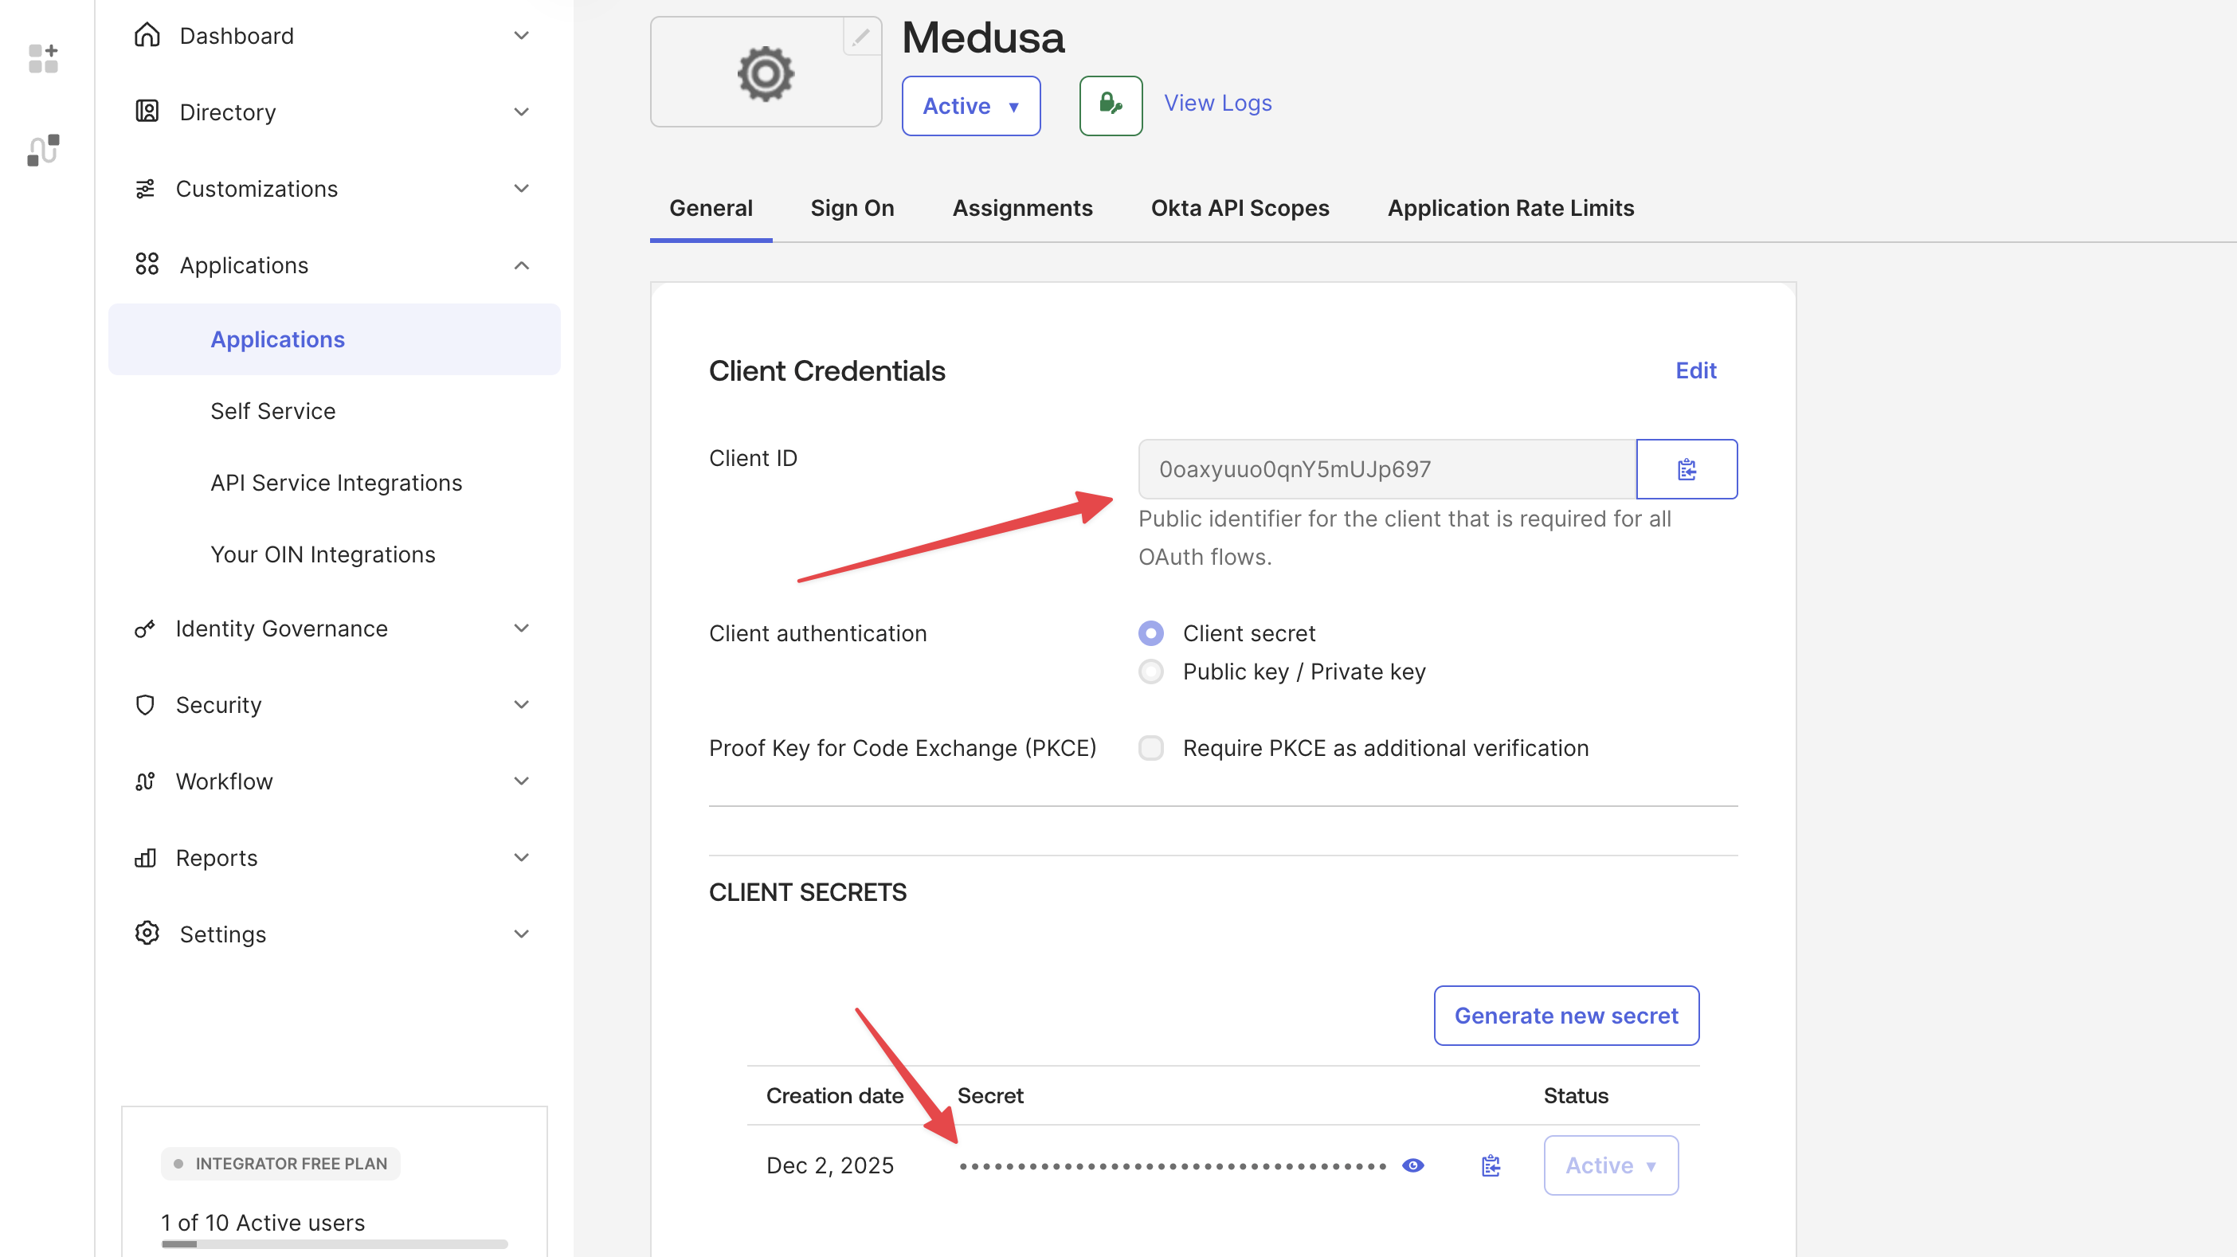Open View Logs
2237x1257 pixels.
(1216, 103)
